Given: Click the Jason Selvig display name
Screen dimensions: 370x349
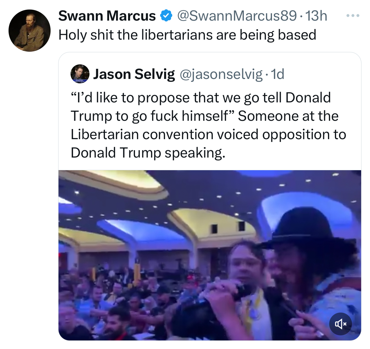Looking at the screenshot, I should pyautogui.click(x=134, y=74).
